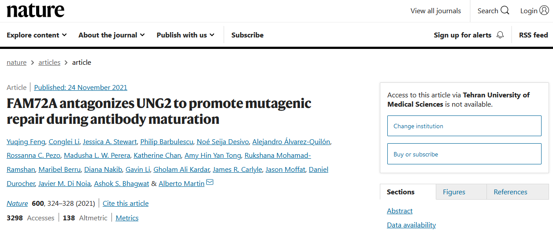
Task: Jump to the Abstract section
Action: [x=400, y=211]
